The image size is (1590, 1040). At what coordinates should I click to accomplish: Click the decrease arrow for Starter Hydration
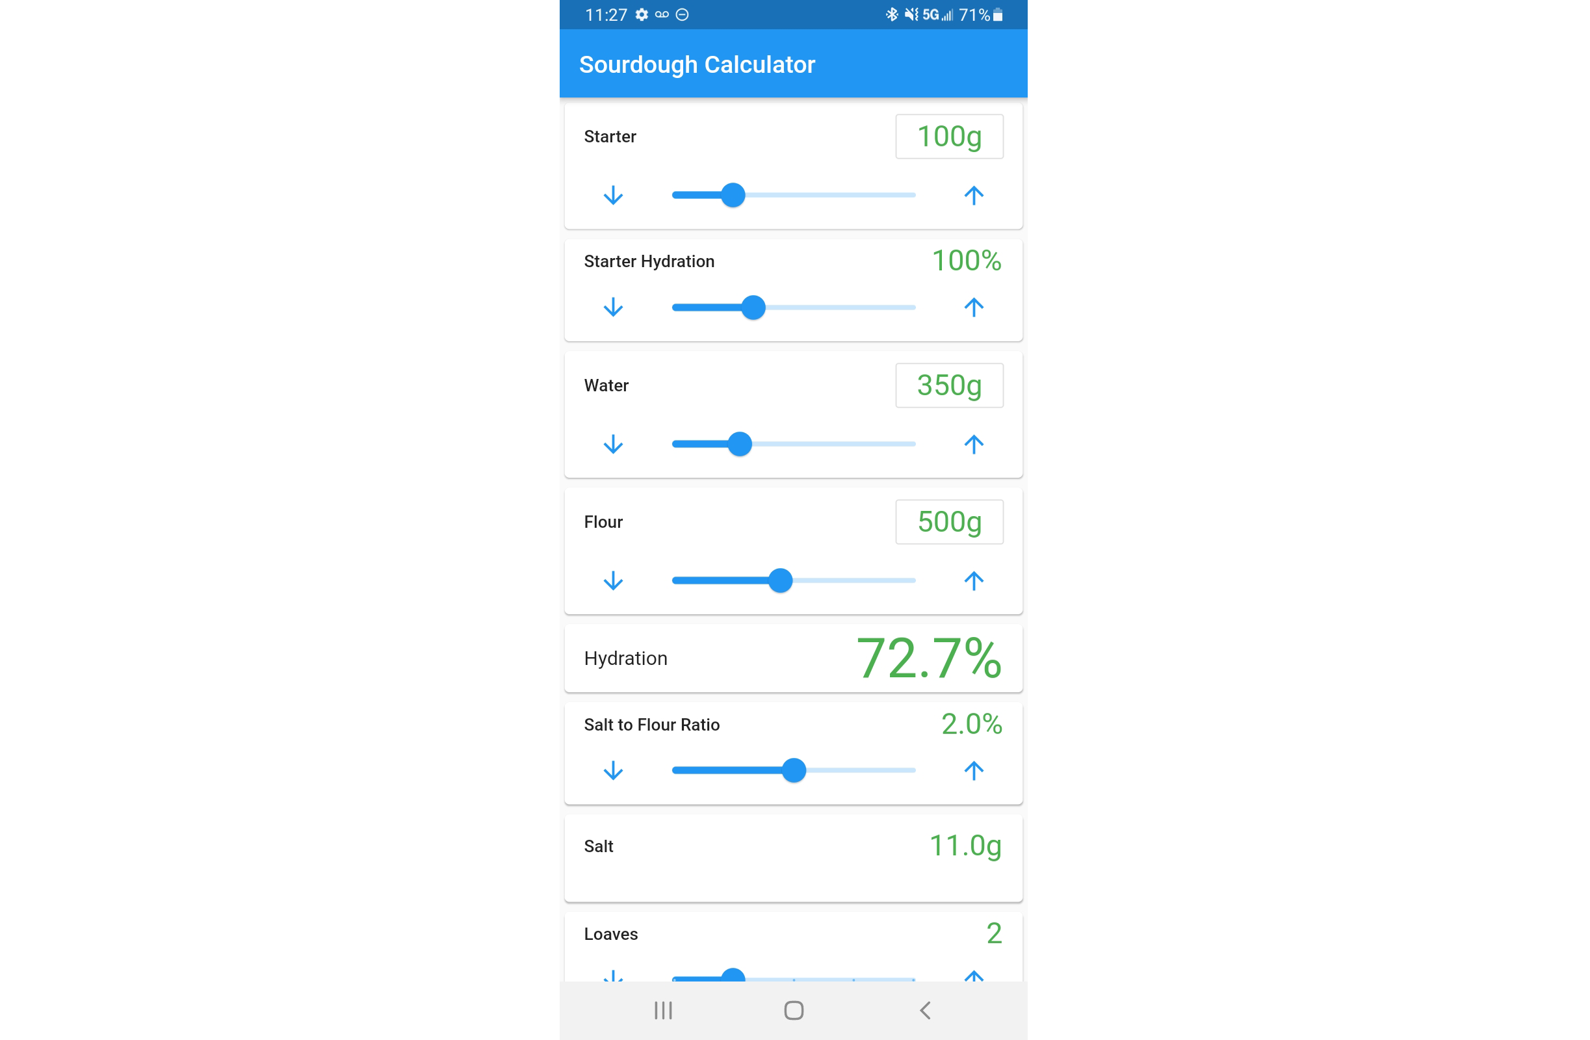(x=612, y=307)
